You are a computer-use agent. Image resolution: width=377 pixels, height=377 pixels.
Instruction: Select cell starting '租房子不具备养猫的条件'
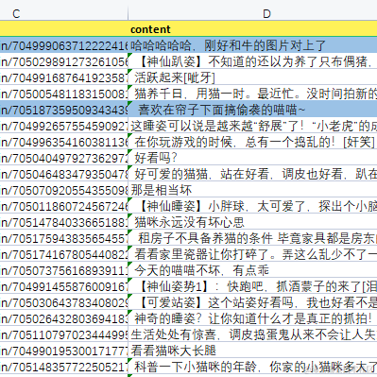[x=252, y=238]
